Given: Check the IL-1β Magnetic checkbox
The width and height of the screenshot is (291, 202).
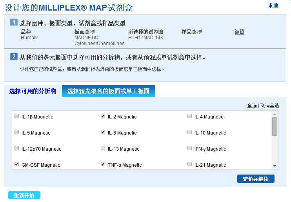Looking at the screenshot, I should pos(16,116).
